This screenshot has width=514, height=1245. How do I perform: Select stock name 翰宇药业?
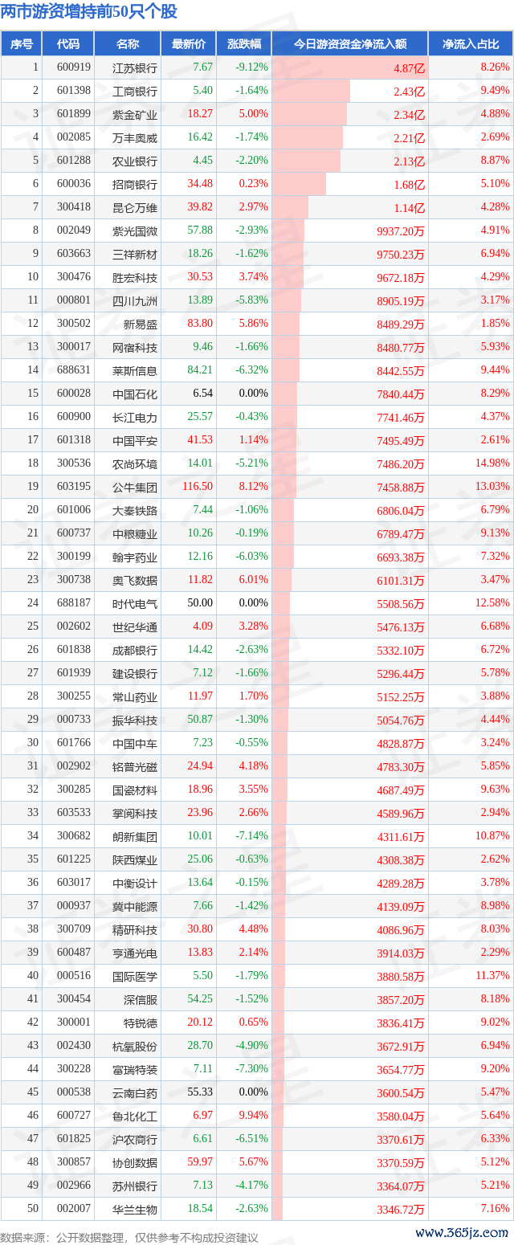click(x=136, y=557)
